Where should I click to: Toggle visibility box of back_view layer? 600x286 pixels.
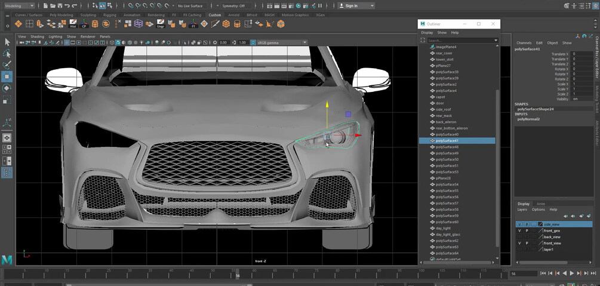pyautogui.click(x=519, y=237)
